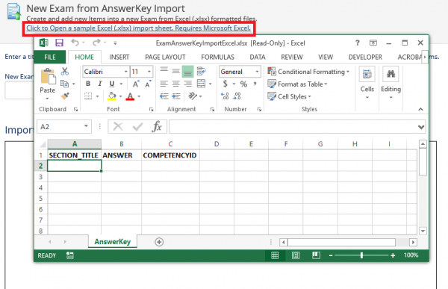448x289 pixels.
Task: Switch to the INSERT tab
Action: pos(119,58)
